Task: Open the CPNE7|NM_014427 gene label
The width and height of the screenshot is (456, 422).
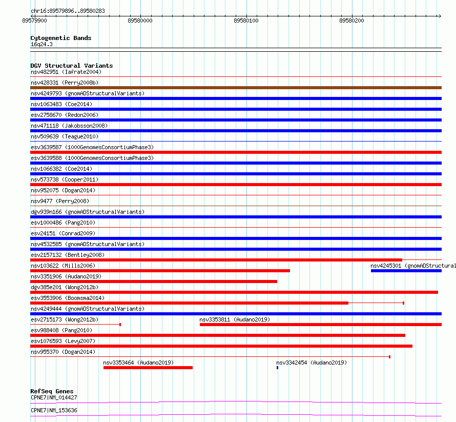Action: 54,397
